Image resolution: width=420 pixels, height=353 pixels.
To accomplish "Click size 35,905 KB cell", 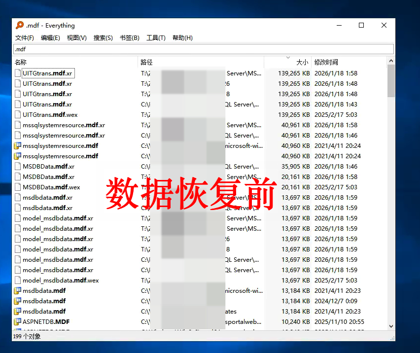I will [295, 166].
